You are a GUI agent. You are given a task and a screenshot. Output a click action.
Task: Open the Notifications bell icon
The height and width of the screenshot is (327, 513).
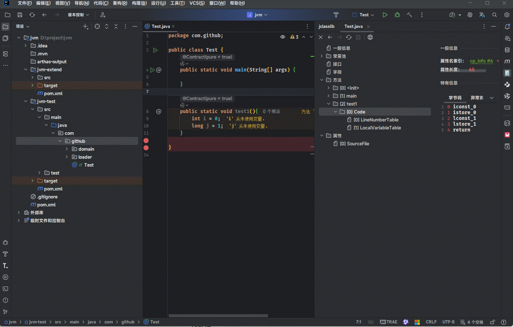507,26
